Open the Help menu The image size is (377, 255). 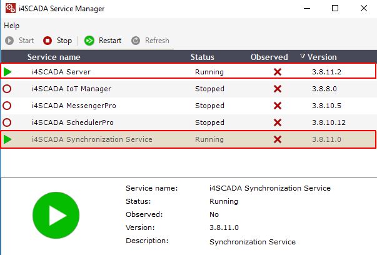pos(11,26)
